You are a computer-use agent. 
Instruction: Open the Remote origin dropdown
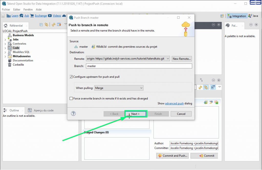click(168, 59)
